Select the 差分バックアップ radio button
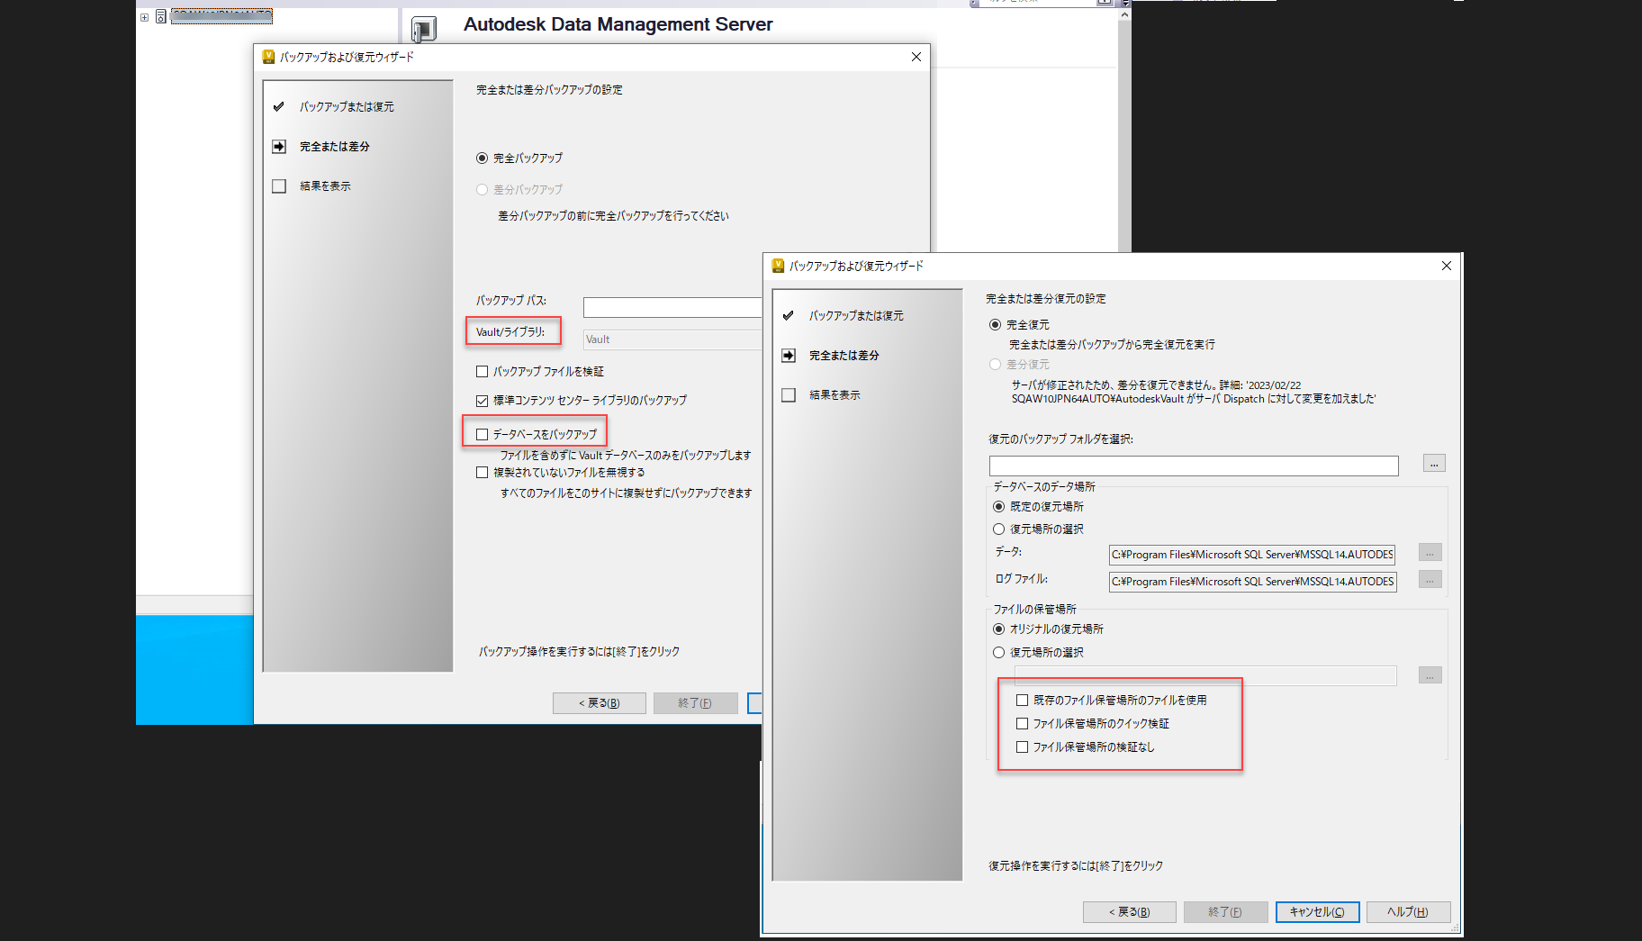Screen dimensions: 1642x941 (x=483, y=189)
